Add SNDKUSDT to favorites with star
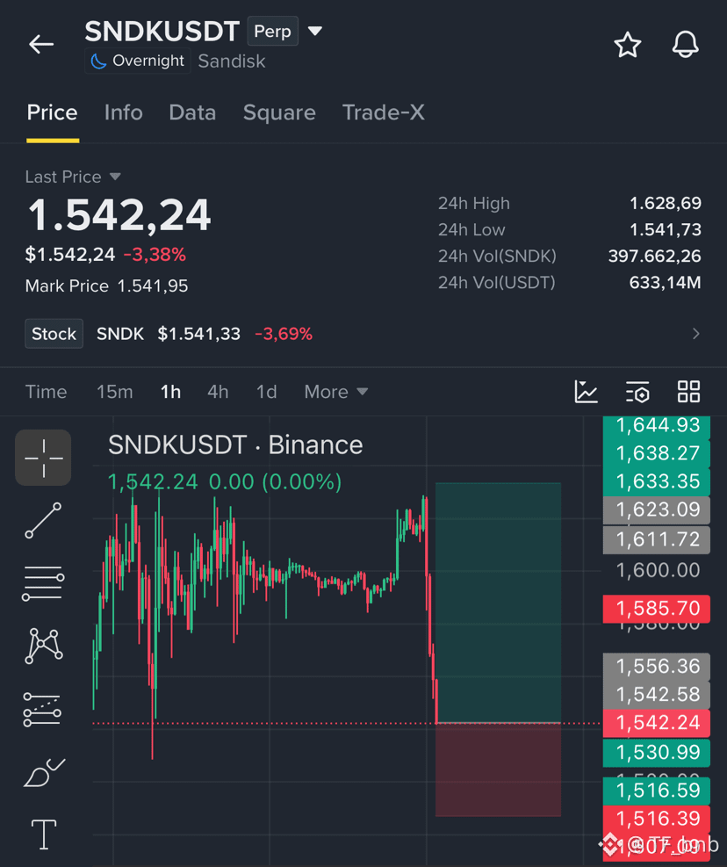This screenshot has width=727, height=867. [x=628, y=45]
